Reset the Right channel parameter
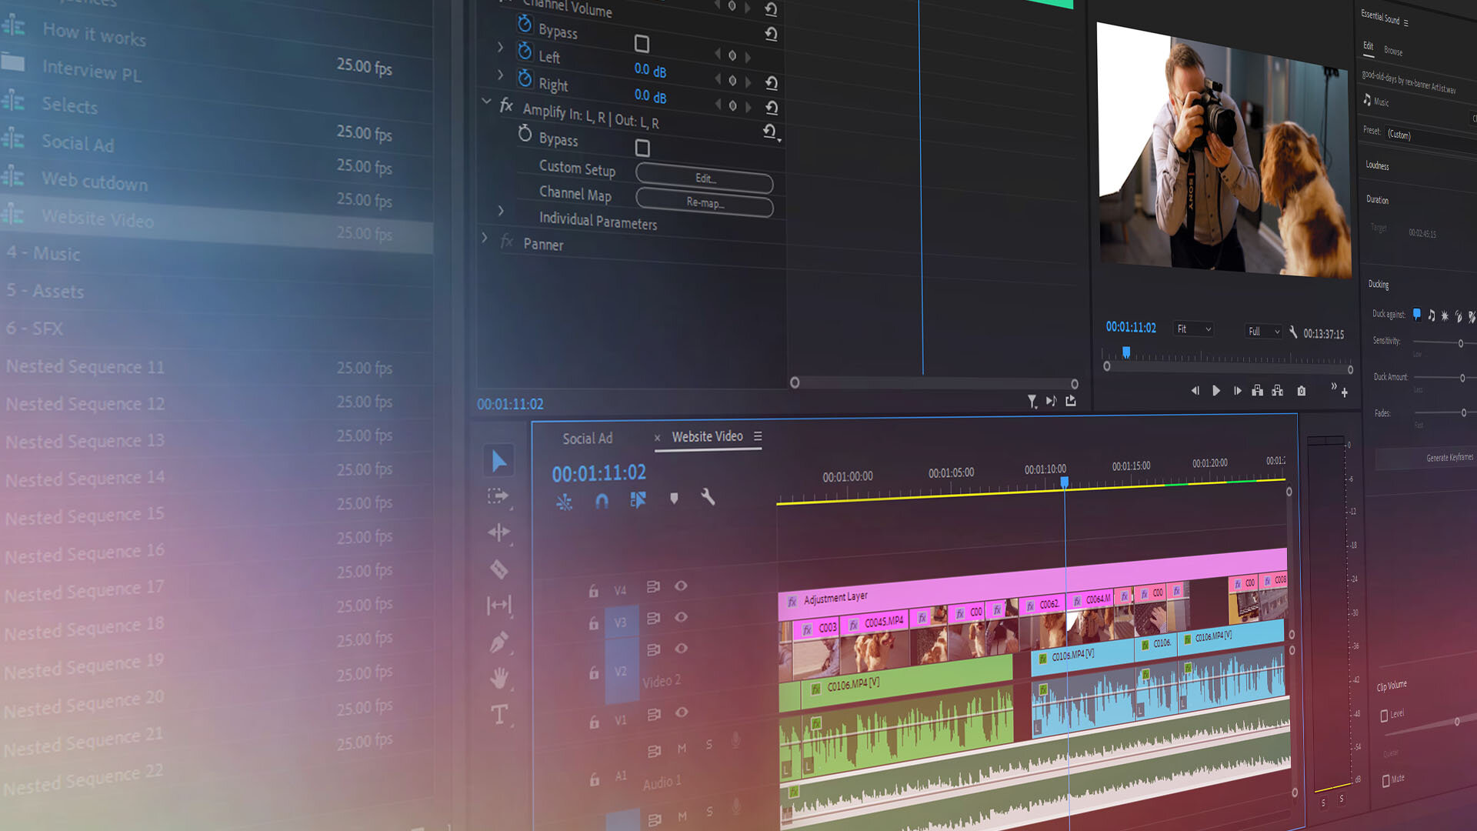The image size is (1477, 831). (x=772, y=107)
